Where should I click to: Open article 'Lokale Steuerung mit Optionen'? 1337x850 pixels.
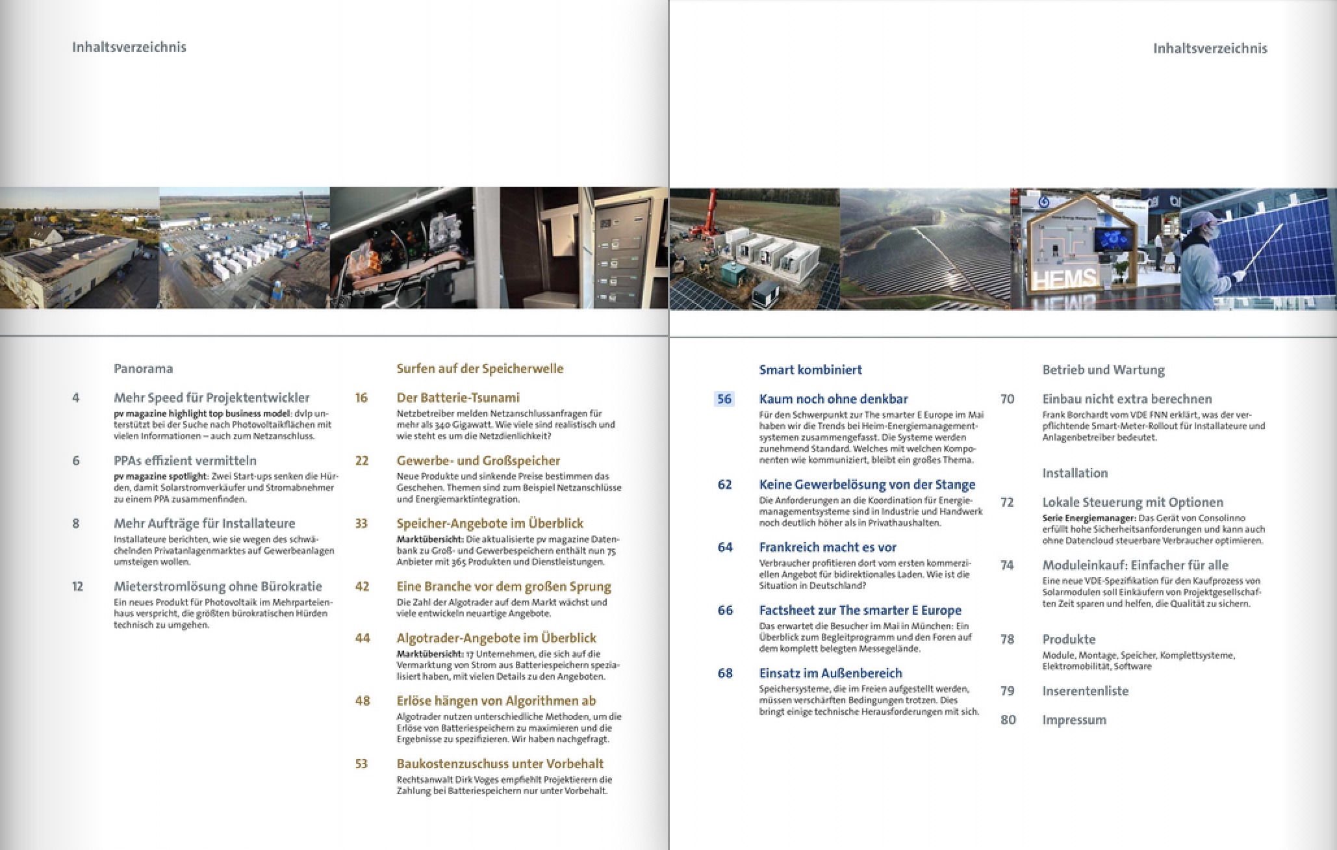[1132, 502]
